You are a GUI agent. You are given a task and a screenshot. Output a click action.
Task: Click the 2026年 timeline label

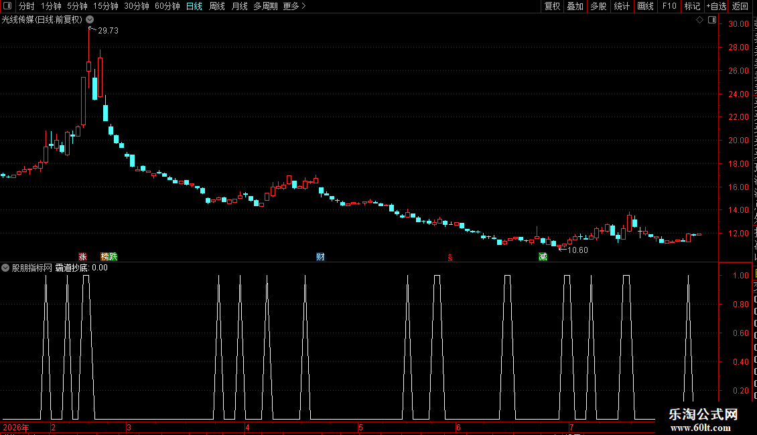coord(16,427)
